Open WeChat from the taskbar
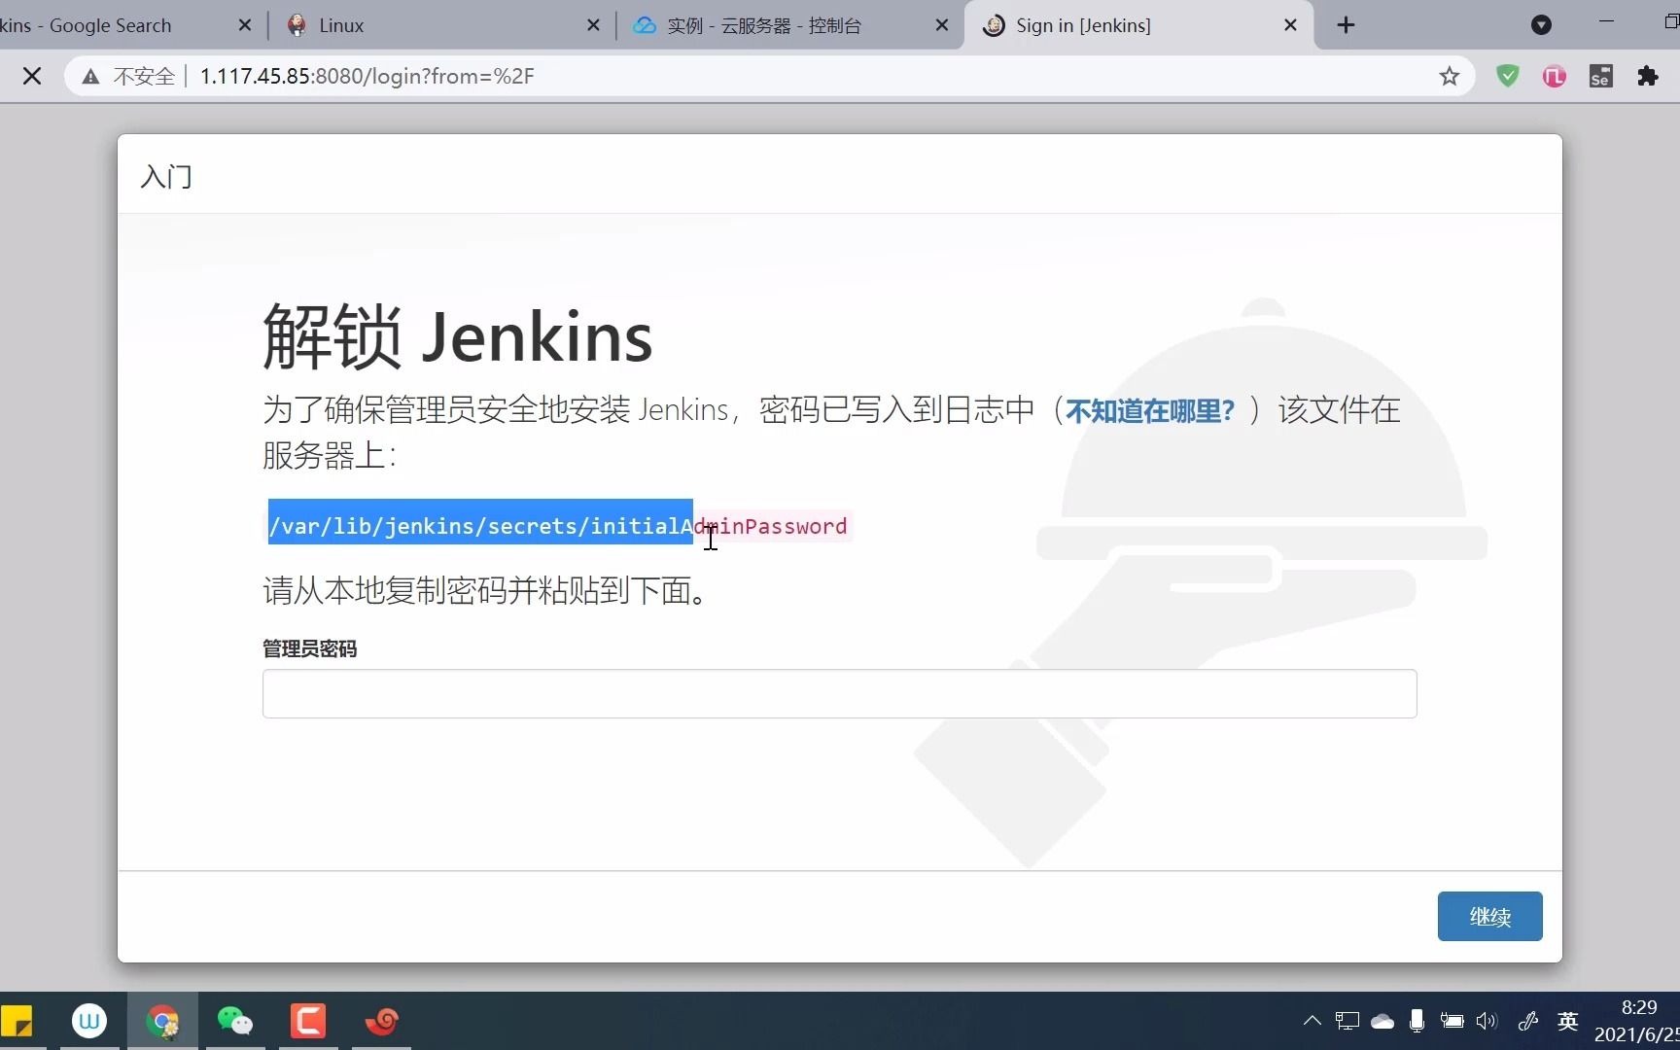The image size is (1680, 1050). [235, 1022]
